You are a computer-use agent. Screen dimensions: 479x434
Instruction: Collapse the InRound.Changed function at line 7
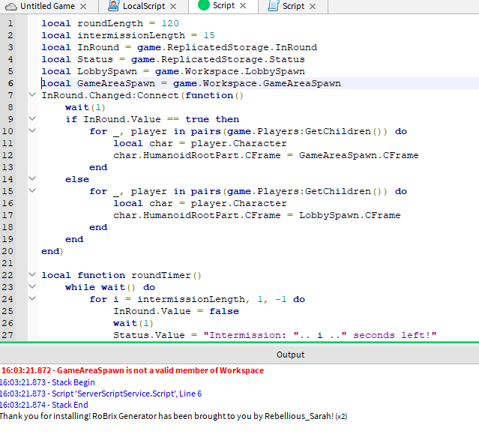coord(31,95)
